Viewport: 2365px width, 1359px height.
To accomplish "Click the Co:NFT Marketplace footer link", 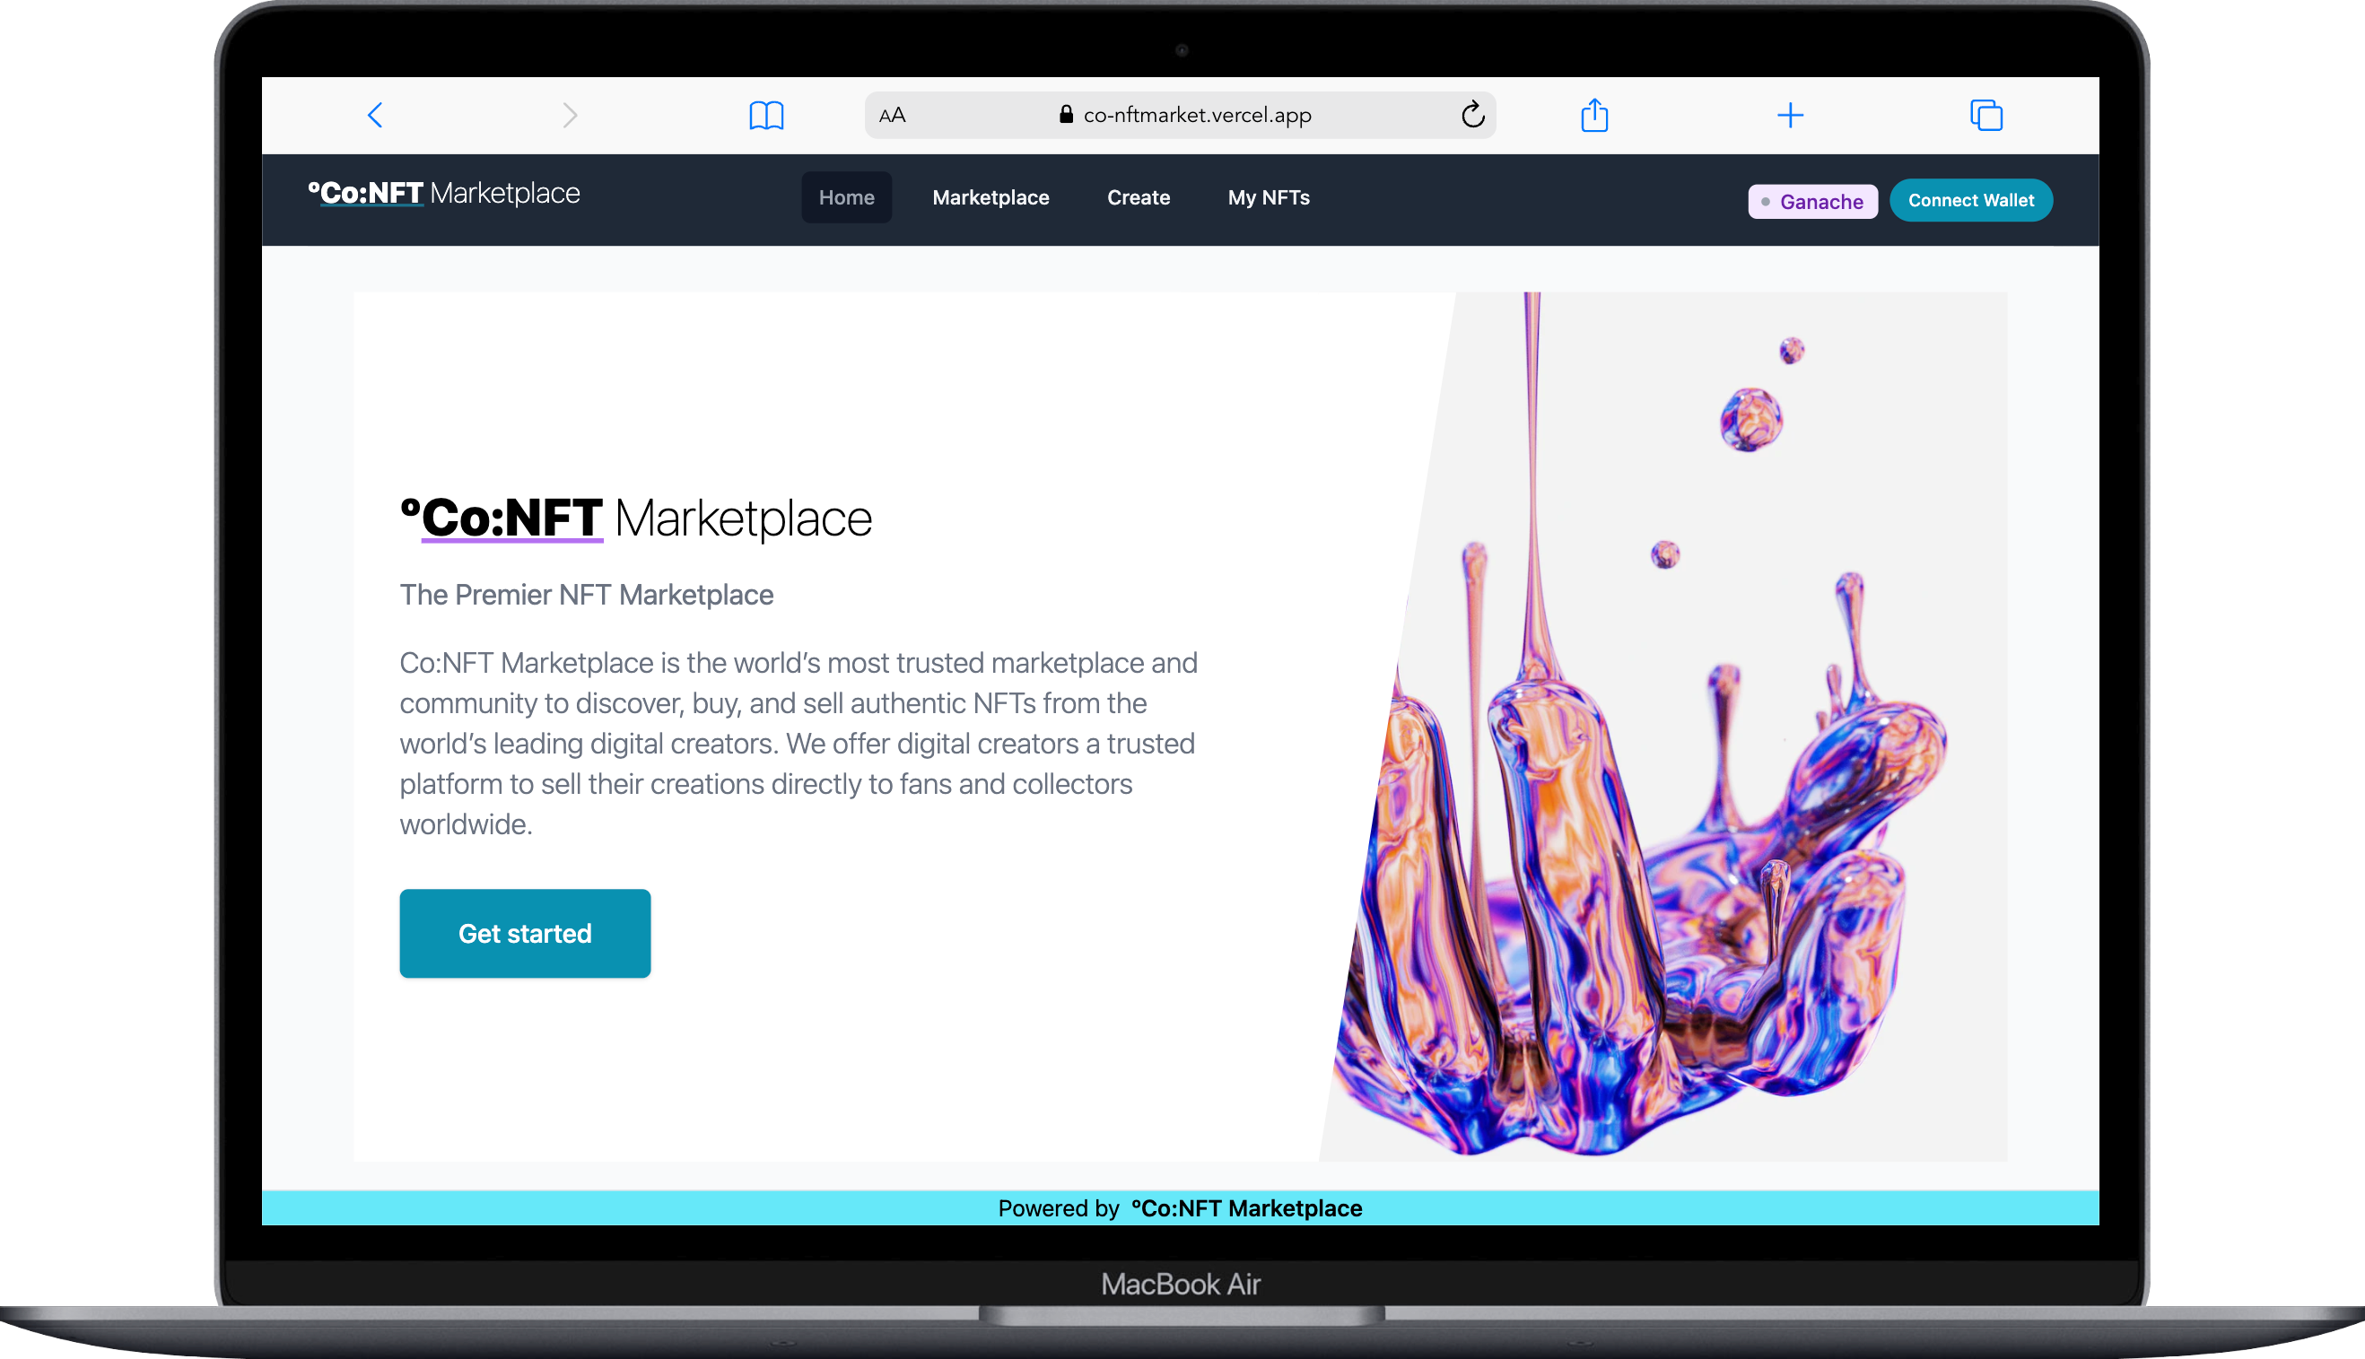I will coord(1246,1207).
